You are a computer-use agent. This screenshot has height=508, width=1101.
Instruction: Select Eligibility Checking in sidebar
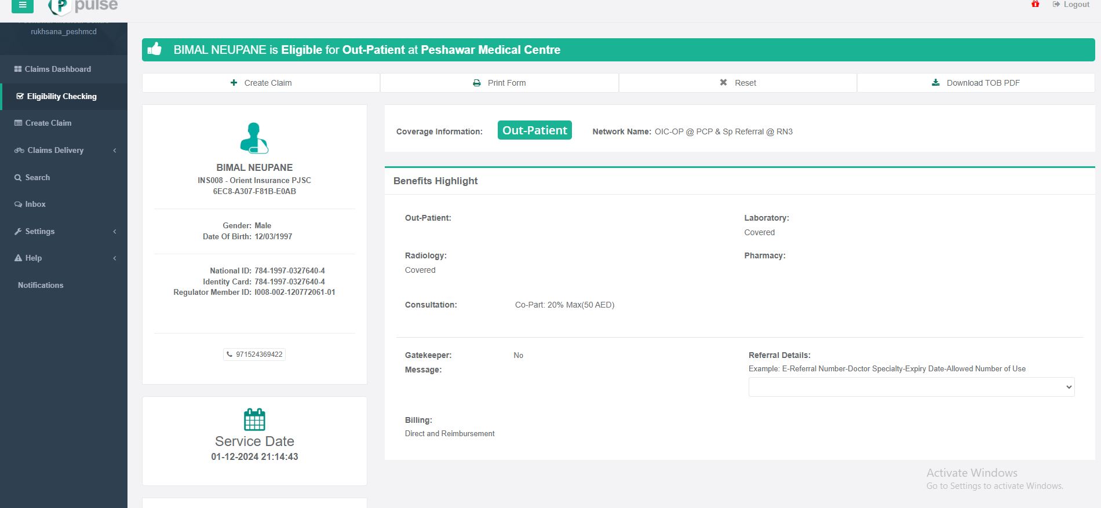(61, 96)
